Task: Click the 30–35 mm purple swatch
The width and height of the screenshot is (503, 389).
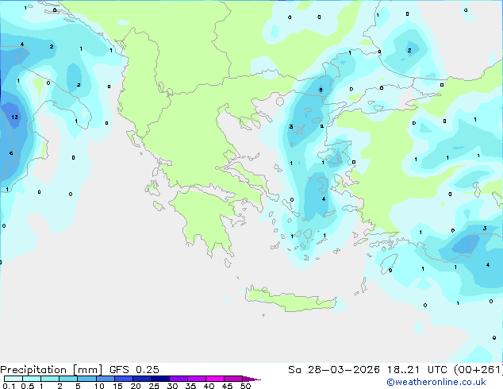Action: click(x=178, y=379)
